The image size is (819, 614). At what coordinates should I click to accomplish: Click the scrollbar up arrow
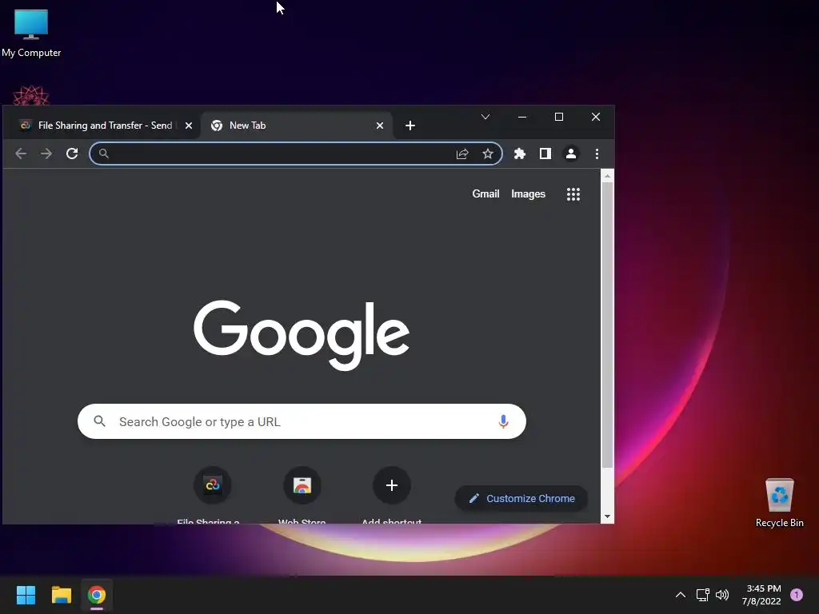click(x=607, y=176)
